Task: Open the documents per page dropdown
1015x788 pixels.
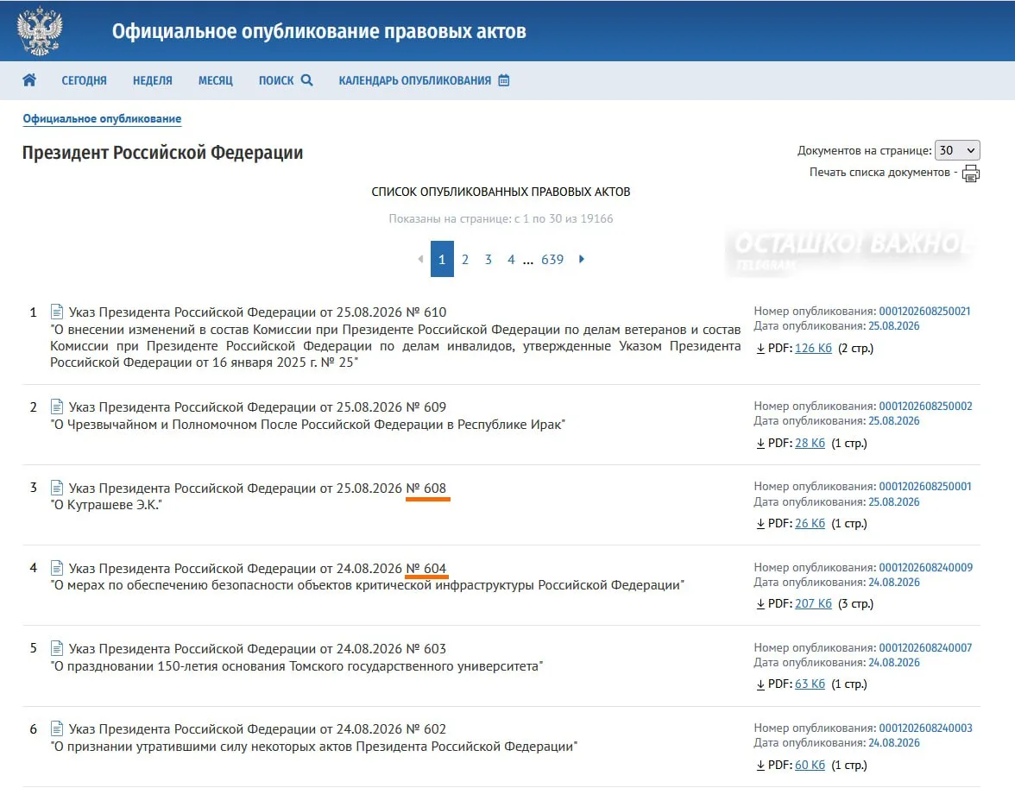Action: [x=956, y=150]
